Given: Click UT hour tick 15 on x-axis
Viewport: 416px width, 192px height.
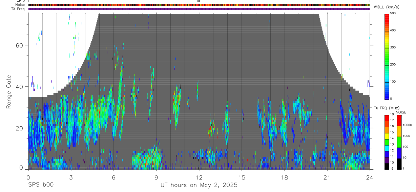Looking at the screenshot, I should click(242, 177).
